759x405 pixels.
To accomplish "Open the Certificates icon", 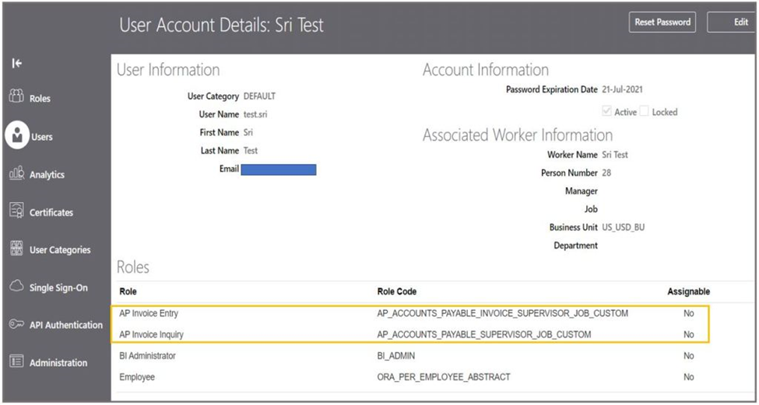I will coord(16,211).
